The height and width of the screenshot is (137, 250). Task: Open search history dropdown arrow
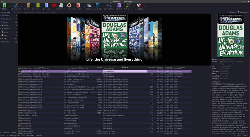tap(228, 12)
